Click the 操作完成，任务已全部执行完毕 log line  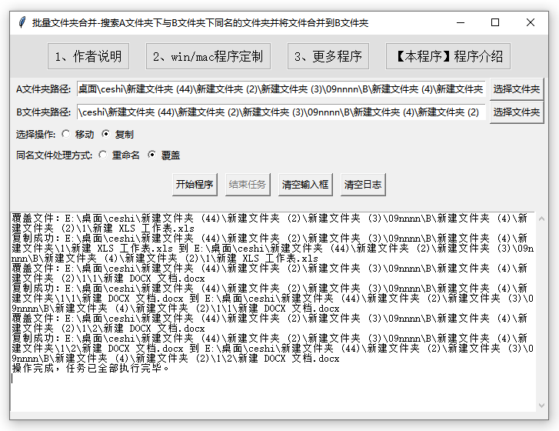91,368
